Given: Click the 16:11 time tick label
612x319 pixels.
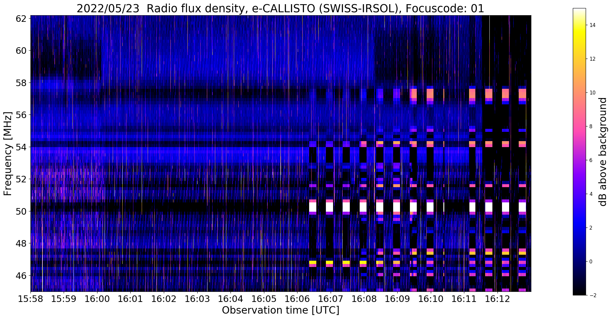Looking at the screenshot, I should (464, 299).
